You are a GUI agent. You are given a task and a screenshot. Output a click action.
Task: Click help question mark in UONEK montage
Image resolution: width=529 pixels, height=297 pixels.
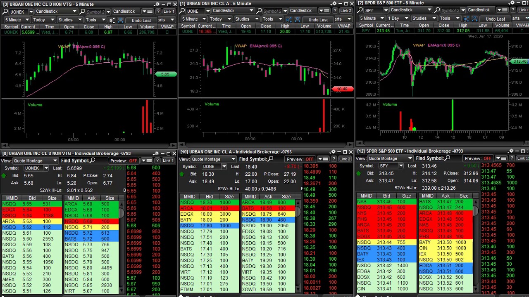coord(157,160)
